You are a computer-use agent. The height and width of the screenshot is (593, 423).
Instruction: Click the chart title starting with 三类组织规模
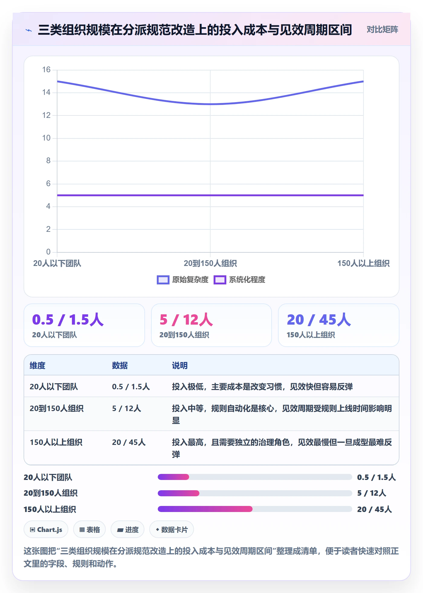(x=195, y=30)
